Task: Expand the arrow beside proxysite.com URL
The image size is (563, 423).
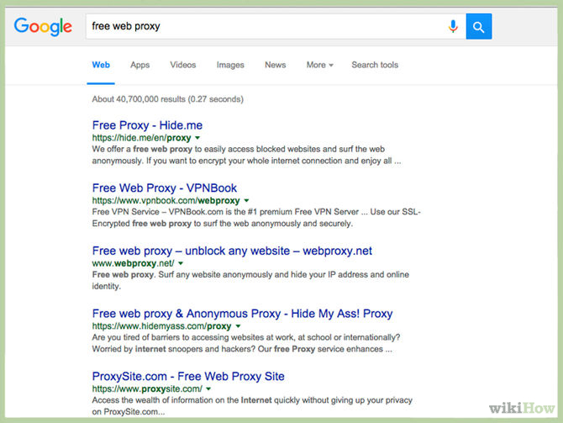Action: point(209,389)
